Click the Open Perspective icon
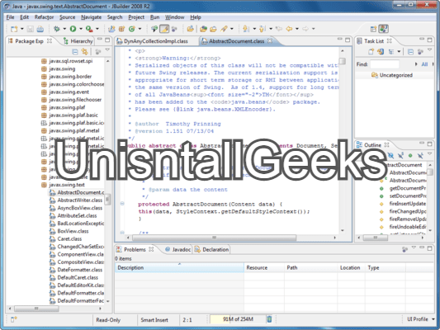Viewport: 440px width, 330px height. click(373, 29)
